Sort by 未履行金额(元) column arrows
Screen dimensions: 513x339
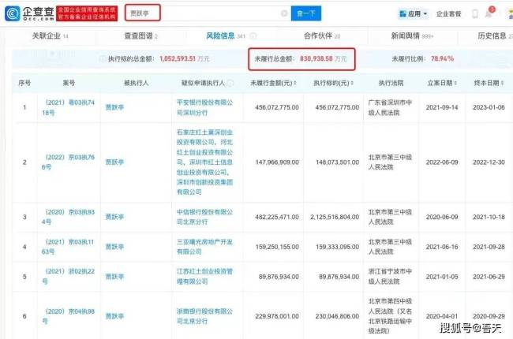(295, 83)
